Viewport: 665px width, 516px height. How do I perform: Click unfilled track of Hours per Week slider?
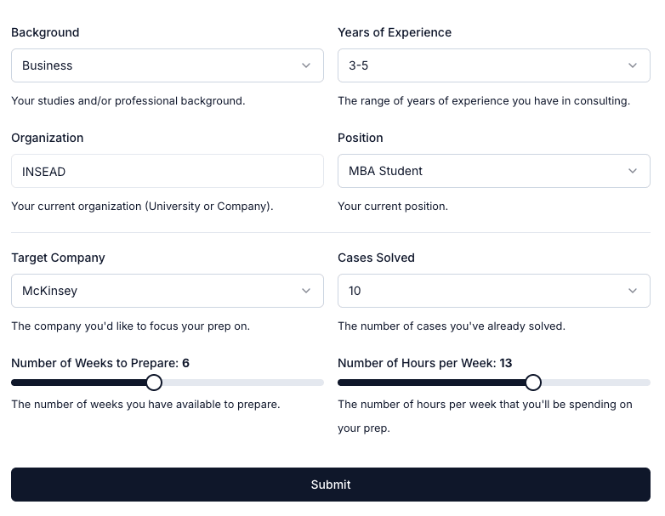pos(595,383)
